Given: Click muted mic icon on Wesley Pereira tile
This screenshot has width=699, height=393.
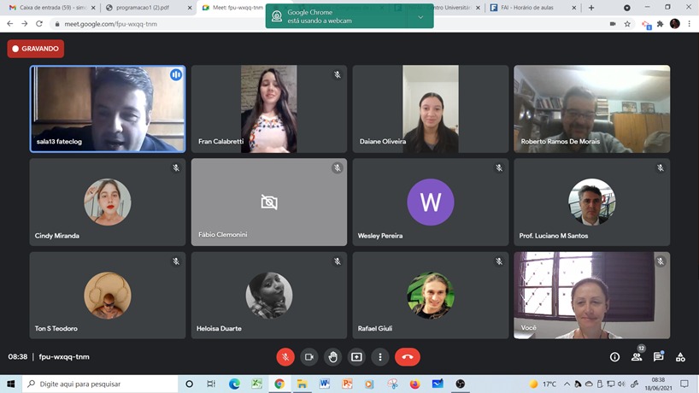Looking at the screenshot, I should coord(499,168).
